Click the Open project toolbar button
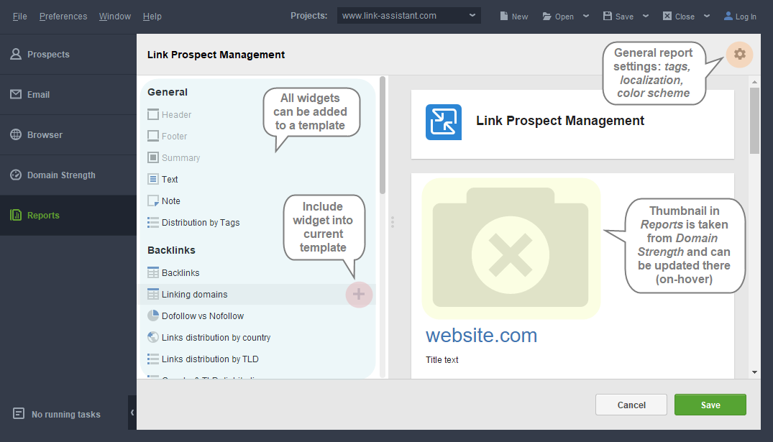The height and width of the screenshot is (442, 773). click(558, 17)
